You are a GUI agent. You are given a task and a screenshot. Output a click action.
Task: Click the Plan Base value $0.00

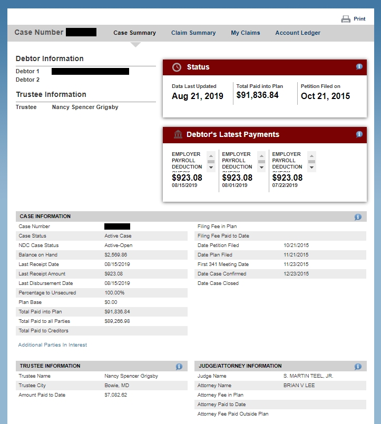point(111,302)
